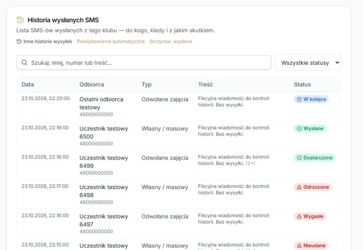Click the date '23.10.2026, 22:15:00'

click(x=45, y=245)
